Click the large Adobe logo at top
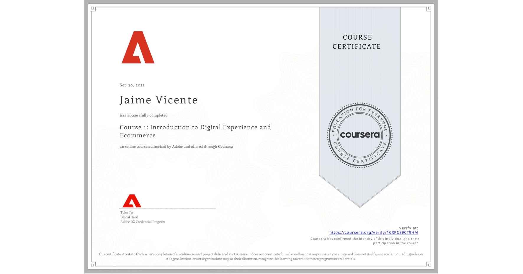 [138, 47]
